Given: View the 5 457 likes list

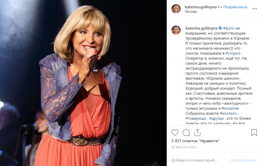Looking at the screenshot, I should click(196, 141).
